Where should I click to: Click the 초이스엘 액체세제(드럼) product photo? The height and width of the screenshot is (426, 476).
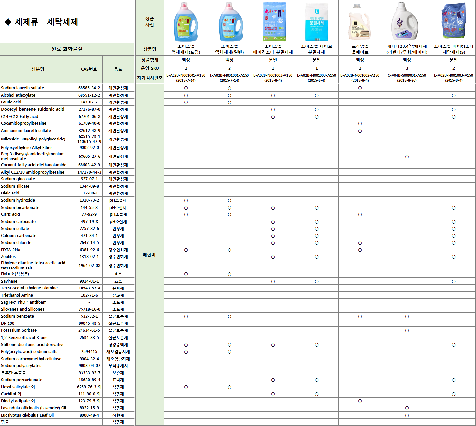186,21
